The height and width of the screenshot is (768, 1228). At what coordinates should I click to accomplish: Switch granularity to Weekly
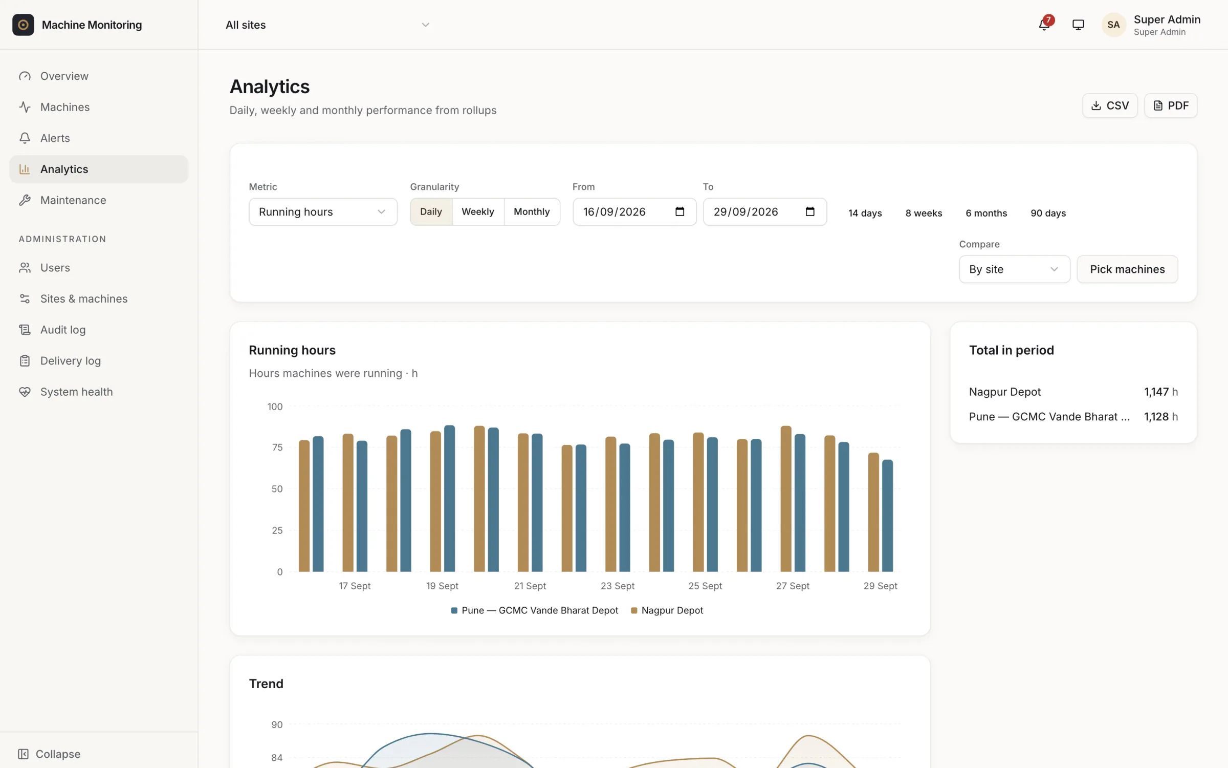tap(478, 211)
